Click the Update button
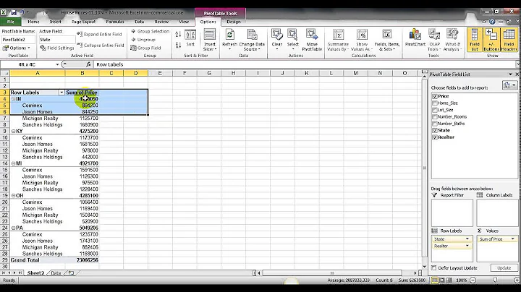 point(504,267)
